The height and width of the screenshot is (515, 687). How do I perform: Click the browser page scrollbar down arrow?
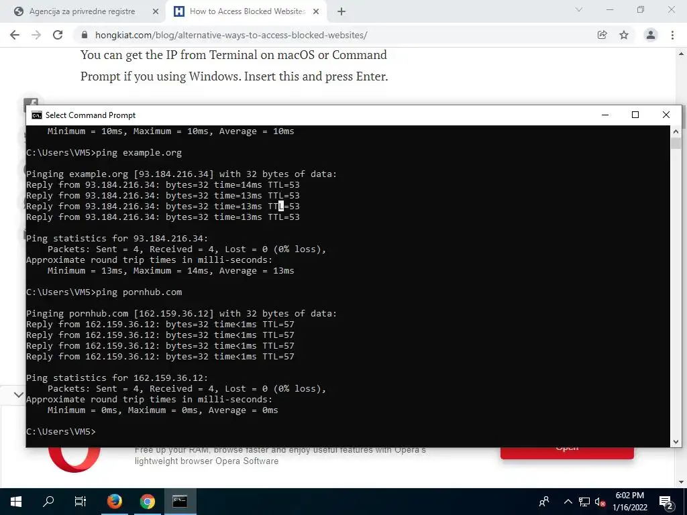(x=682, y=482)
